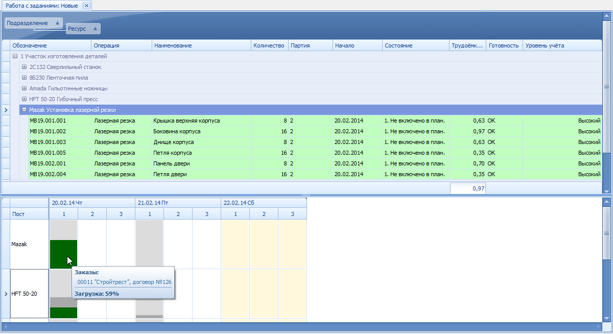
Task: Collapse the "1 Участок изготовления деталей" group
Action: click(15, 56)
